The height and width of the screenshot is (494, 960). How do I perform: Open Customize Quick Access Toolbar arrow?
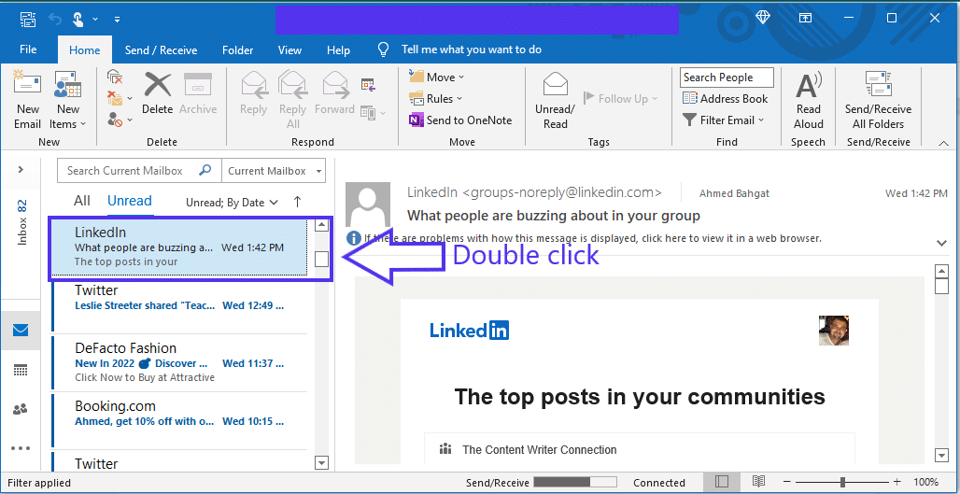click(x=117, y=20)
